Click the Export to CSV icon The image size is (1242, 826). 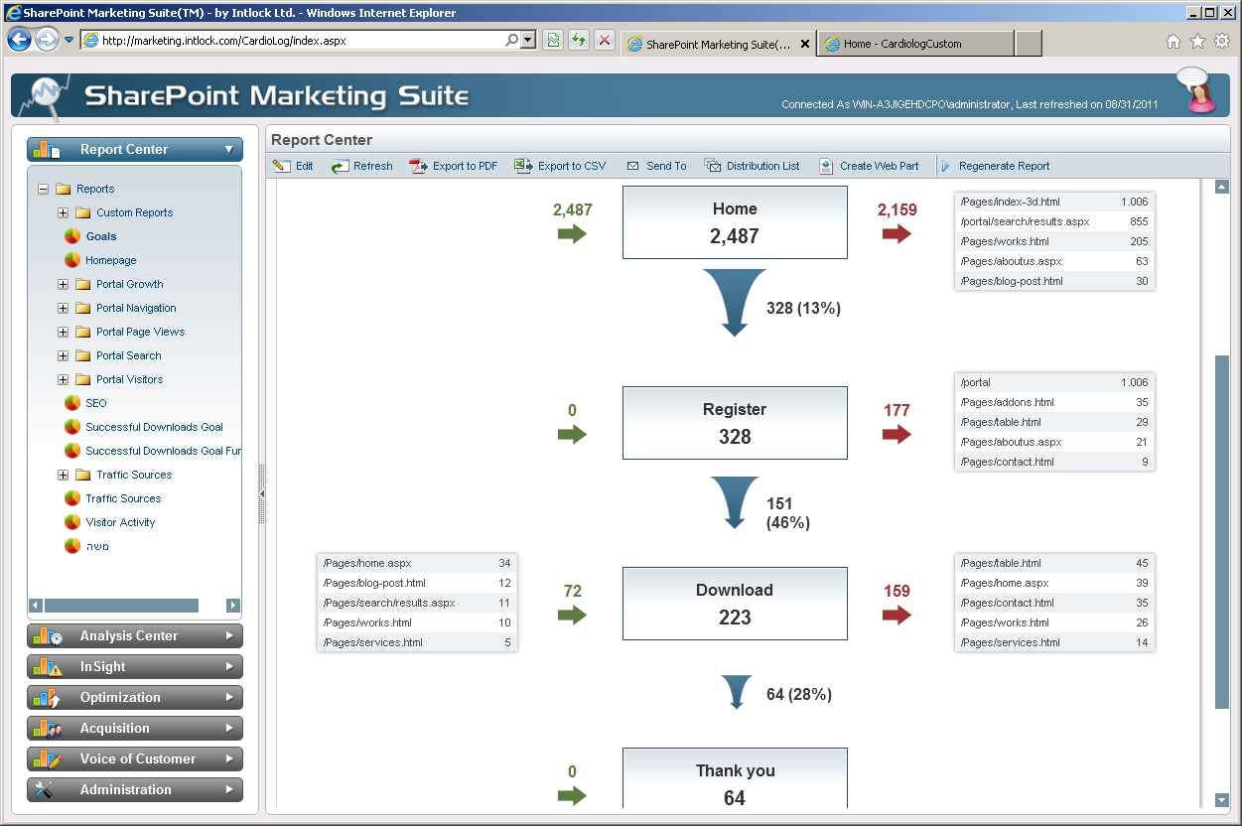pos(523,166)
